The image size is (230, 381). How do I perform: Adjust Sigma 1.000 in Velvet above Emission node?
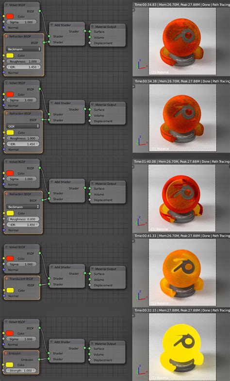[21, 339]
